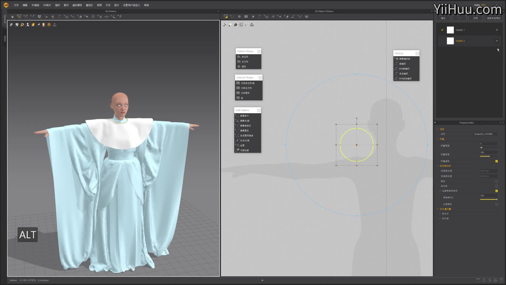Viewport: 506px width, 285px height.
Task: Select the 多边形 polygon pattern tool
Action: 245,57
